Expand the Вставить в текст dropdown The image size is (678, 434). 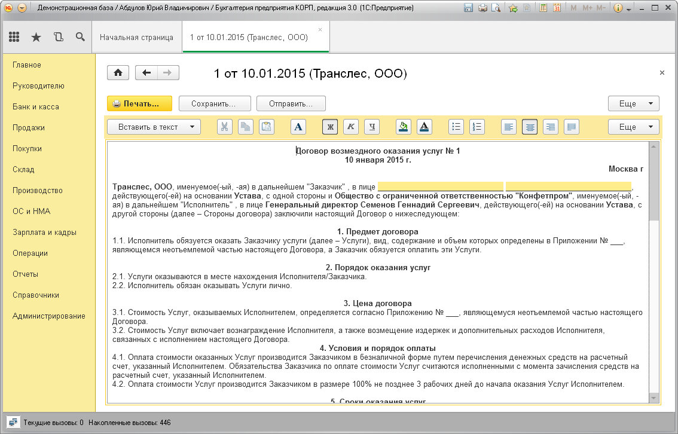tap(154, 127)
